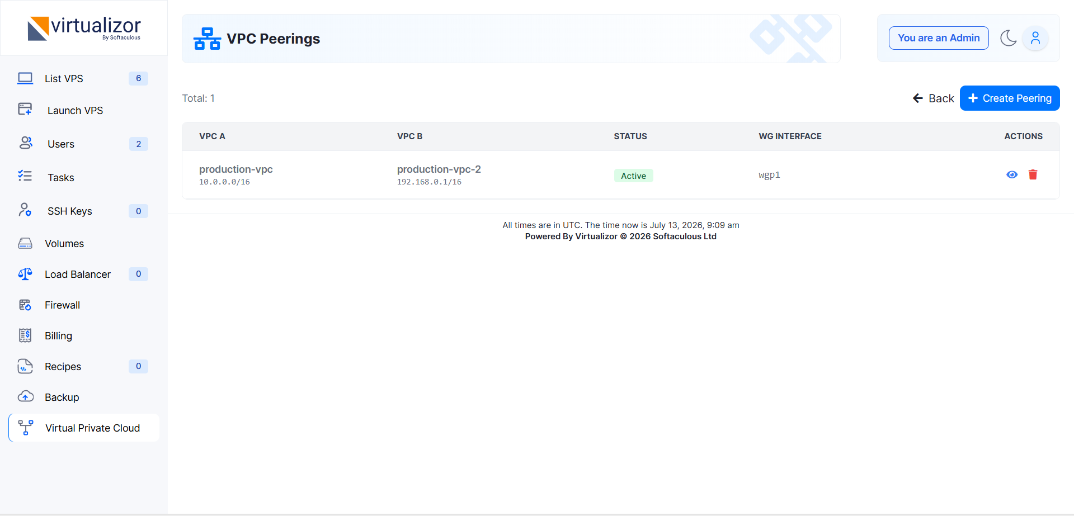
Task: Click the STATUS column header
Action: pyautogui.click(x=630, y=136)
